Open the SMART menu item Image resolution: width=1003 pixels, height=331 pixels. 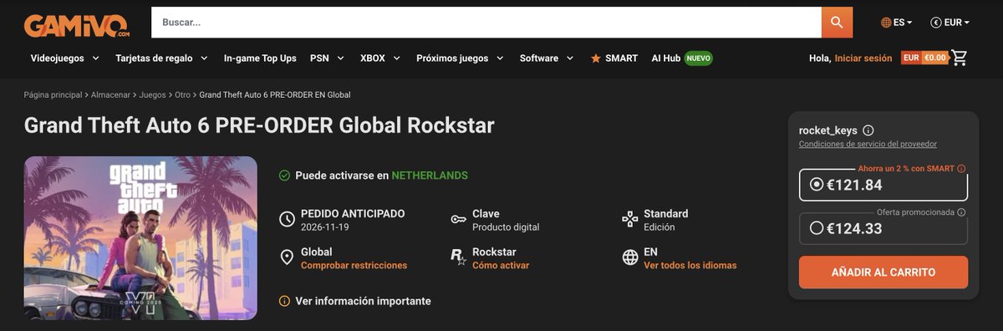(614, 59)
